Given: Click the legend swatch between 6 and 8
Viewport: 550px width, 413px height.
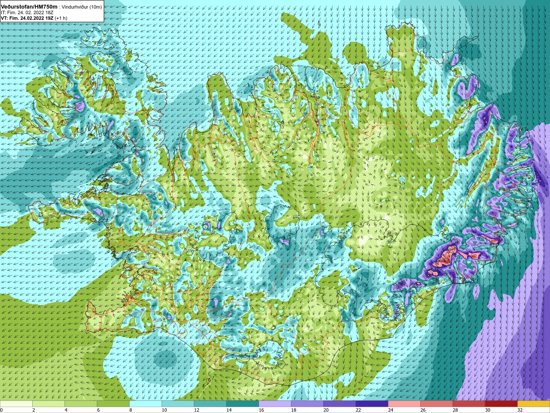Looking at the screenshot, I should 113,404.
